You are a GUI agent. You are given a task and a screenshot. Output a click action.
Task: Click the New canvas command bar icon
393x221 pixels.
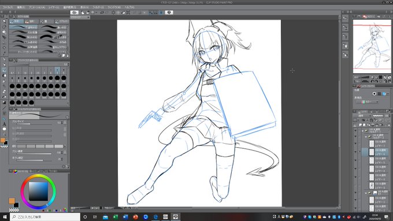(x=83, y=13)
